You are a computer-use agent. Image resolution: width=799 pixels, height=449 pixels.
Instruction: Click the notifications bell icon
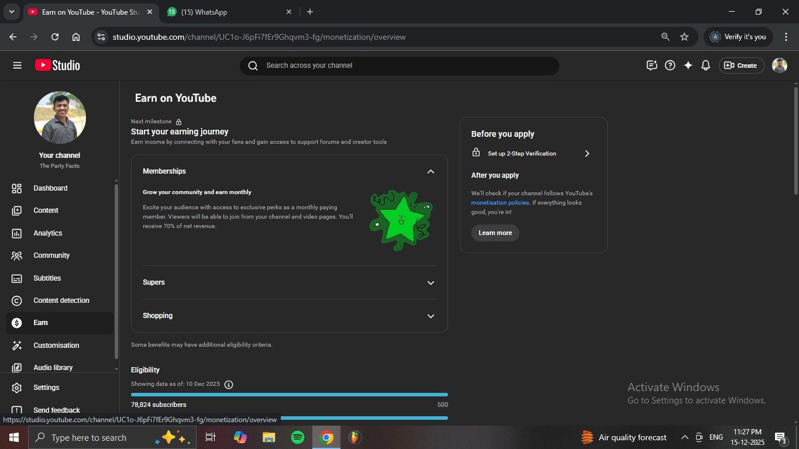(705, 65)
